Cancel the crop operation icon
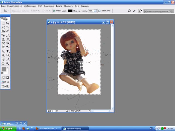The image size is (175, 131). point(129,11)
